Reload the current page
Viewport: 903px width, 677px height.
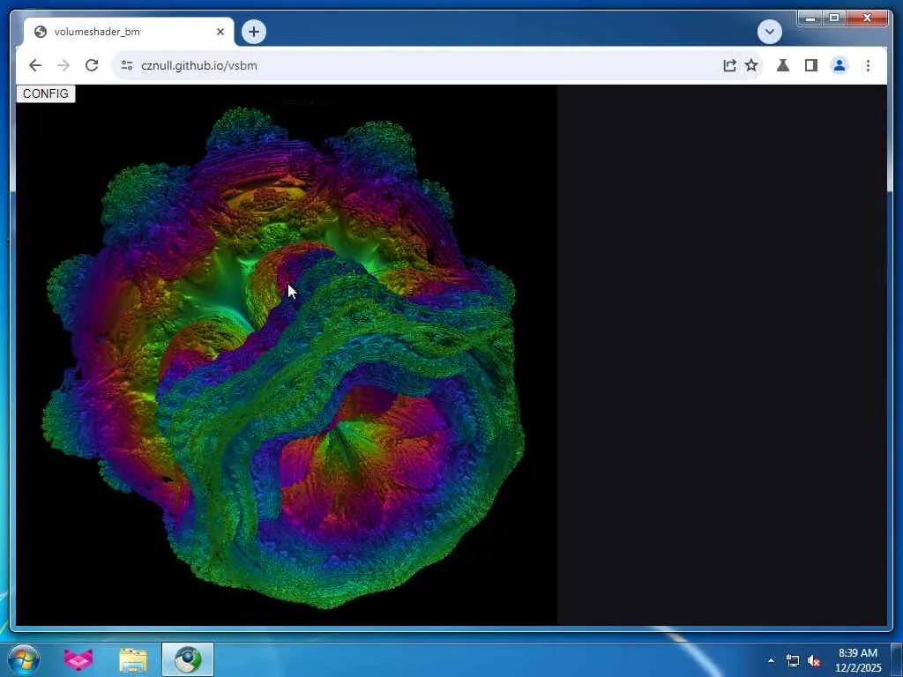coord(92,65)
